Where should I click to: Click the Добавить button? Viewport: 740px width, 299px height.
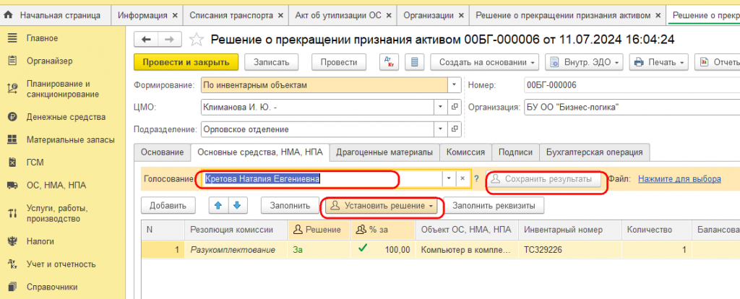click(168, 206)
